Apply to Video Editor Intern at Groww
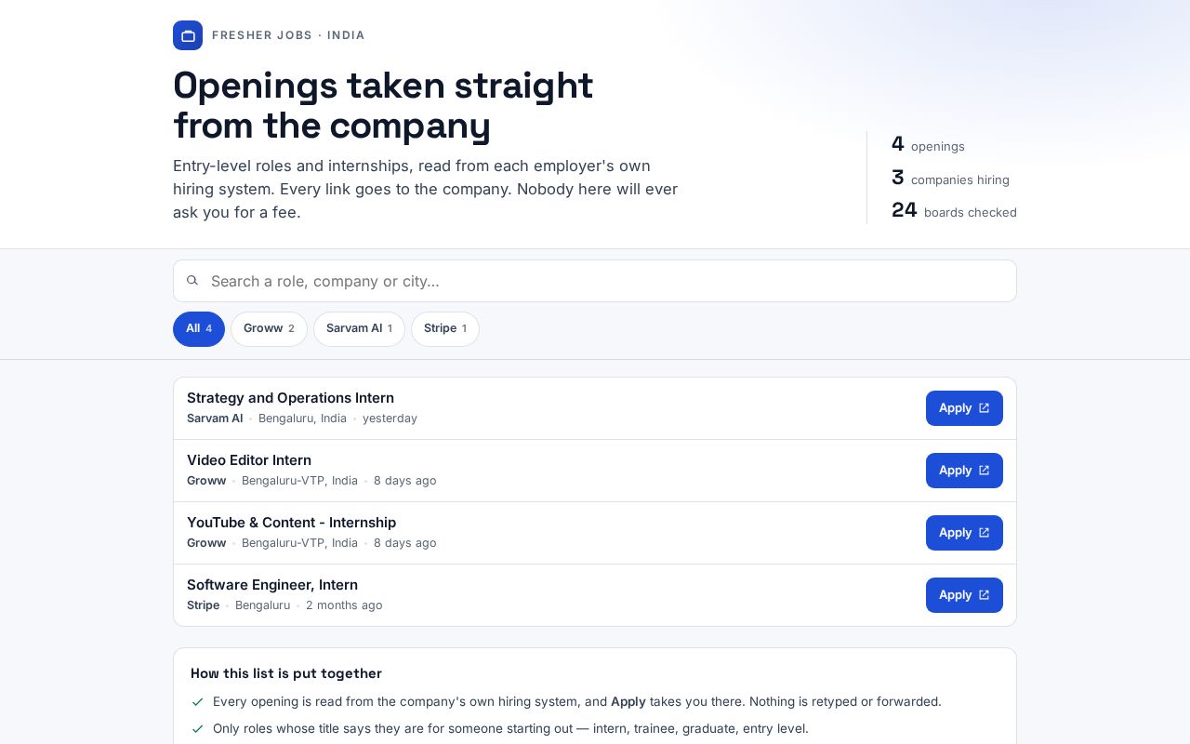Screen dimensions: 1190x744 click(964, 471)
